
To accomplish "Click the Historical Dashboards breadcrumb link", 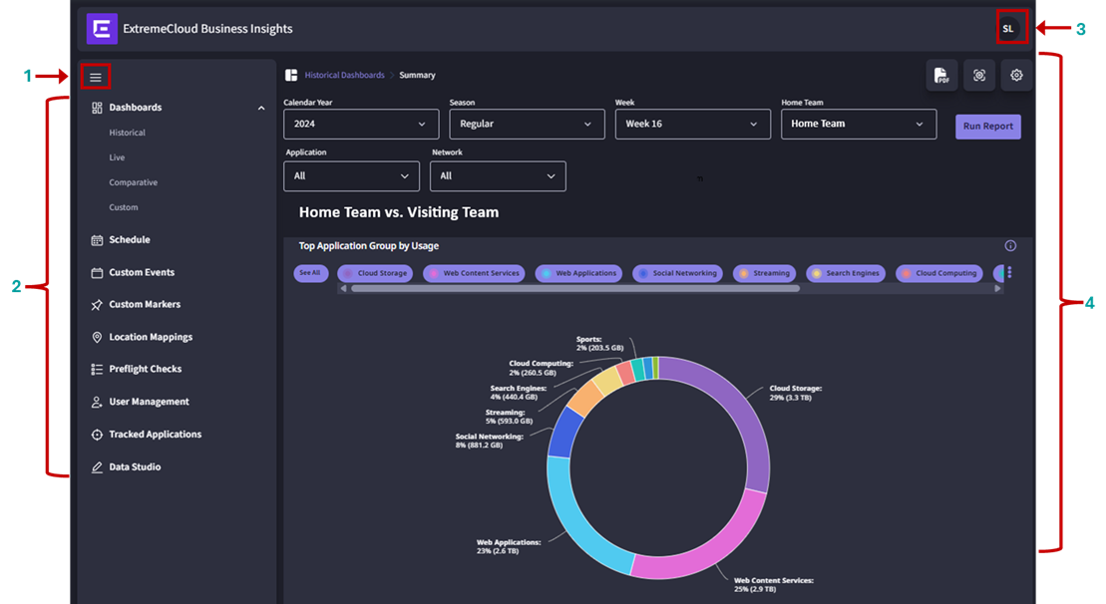I will 344,75.
